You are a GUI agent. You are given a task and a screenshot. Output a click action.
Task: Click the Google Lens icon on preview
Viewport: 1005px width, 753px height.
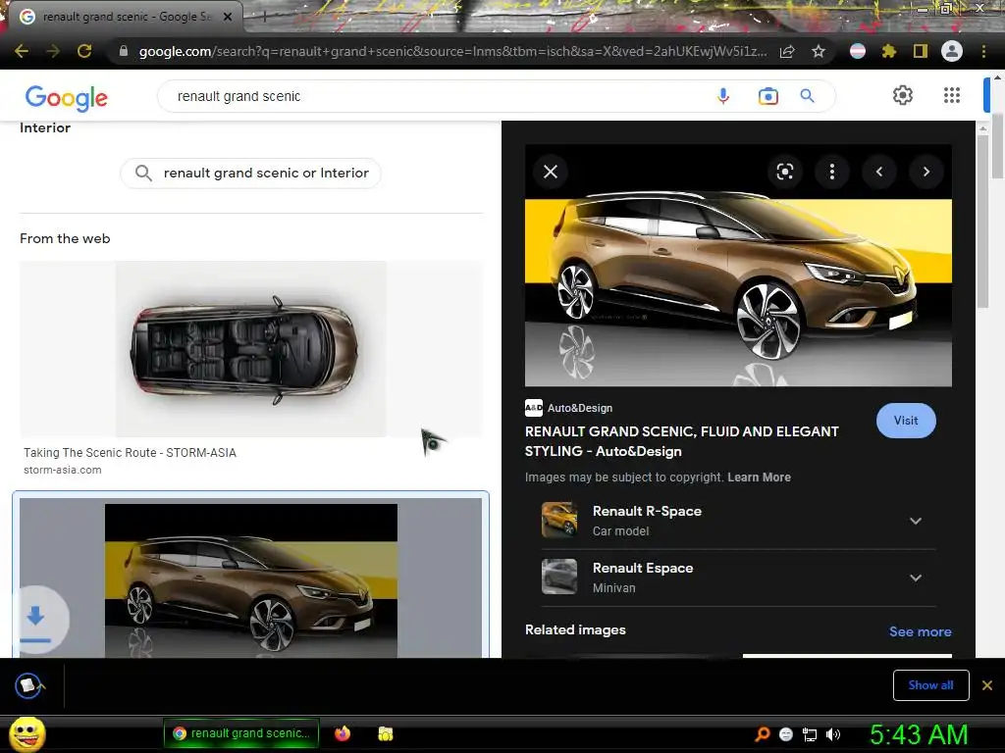tap(785, 172)
